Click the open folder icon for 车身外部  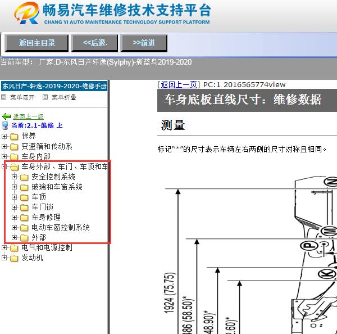(15, 167)
